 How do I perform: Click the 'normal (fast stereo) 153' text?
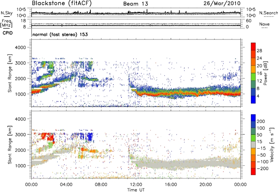coord(60,34)
